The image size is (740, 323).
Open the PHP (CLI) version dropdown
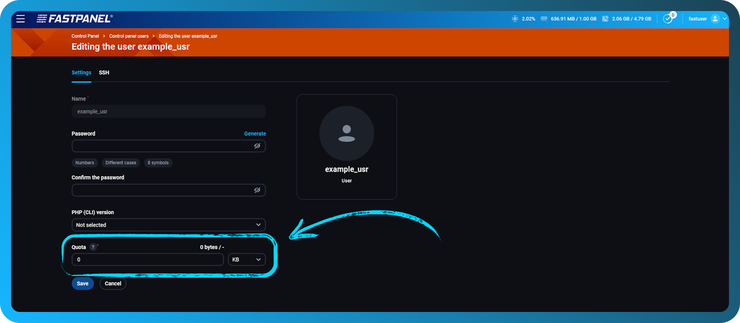point(168,225)
